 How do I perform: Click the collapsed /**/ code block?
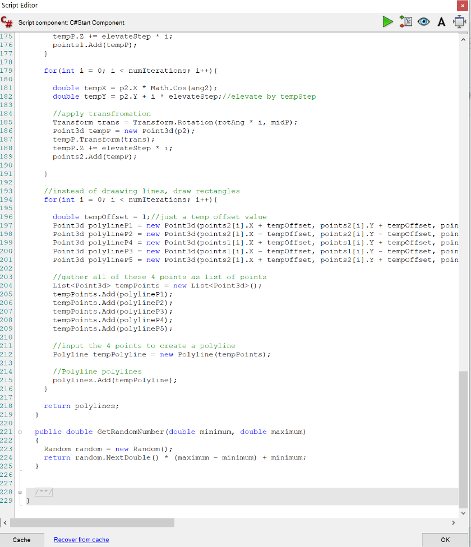click(44, 492)
